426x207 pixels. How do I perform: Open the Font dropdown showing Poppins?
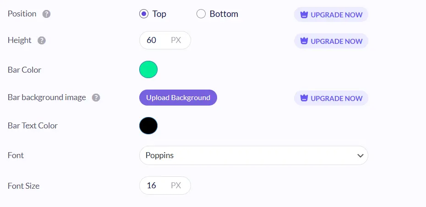click(247, 155)
